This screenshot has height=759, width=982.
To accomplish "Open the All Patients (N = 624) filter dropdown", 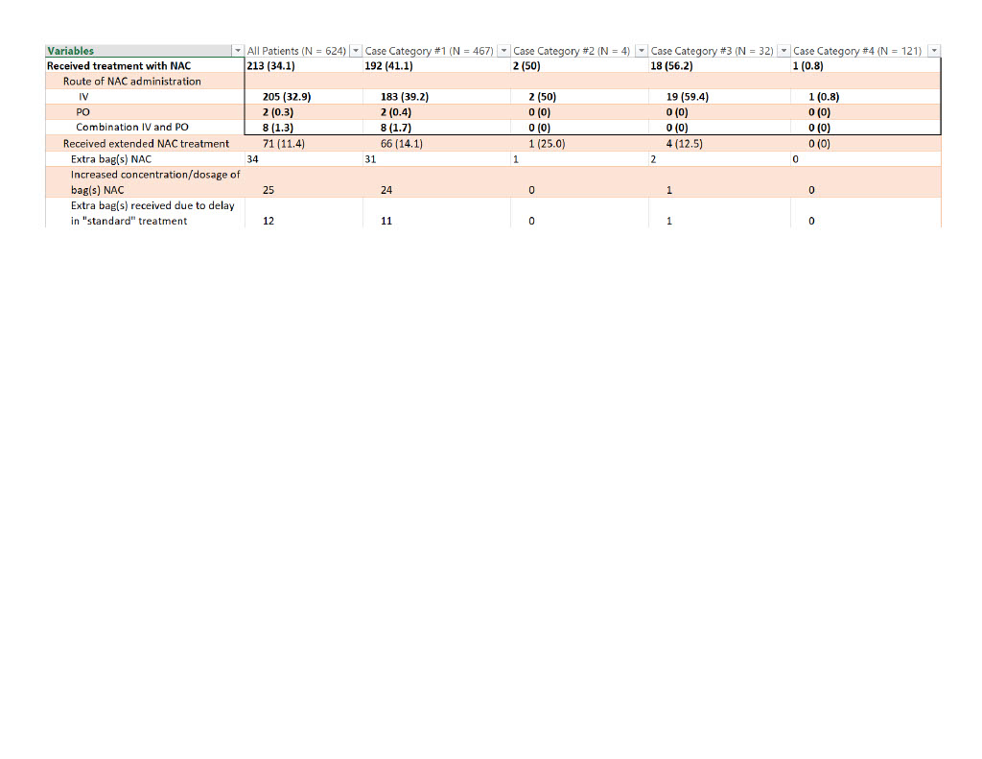I will (x=356, y=51).
